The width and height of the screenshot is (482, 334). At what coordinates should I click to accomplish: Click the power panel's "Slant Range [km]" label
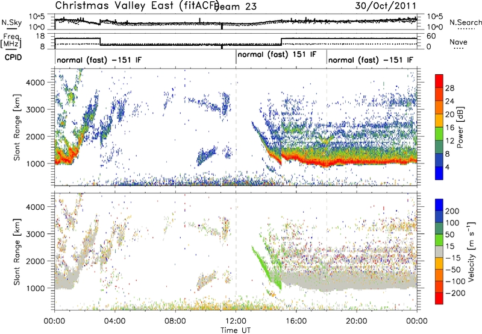(x=17, y=127)
